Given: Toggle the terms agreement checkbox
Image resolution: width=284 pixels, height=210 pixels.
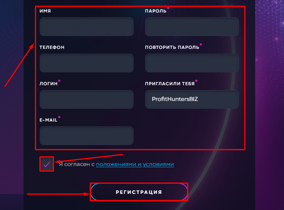Looking at the screenshot, I should 47,164.
